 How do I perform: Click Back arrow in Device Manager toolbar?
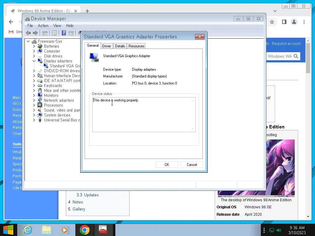(28, 33)
